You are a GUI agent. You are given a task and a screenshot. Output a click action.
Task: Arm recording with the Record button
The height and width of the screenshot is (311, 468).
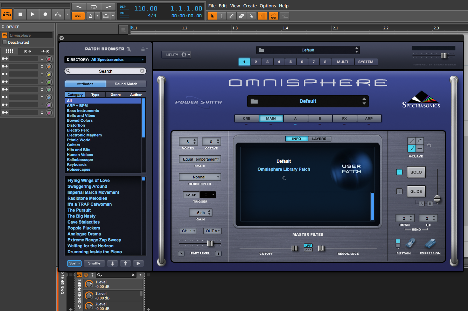45,14
